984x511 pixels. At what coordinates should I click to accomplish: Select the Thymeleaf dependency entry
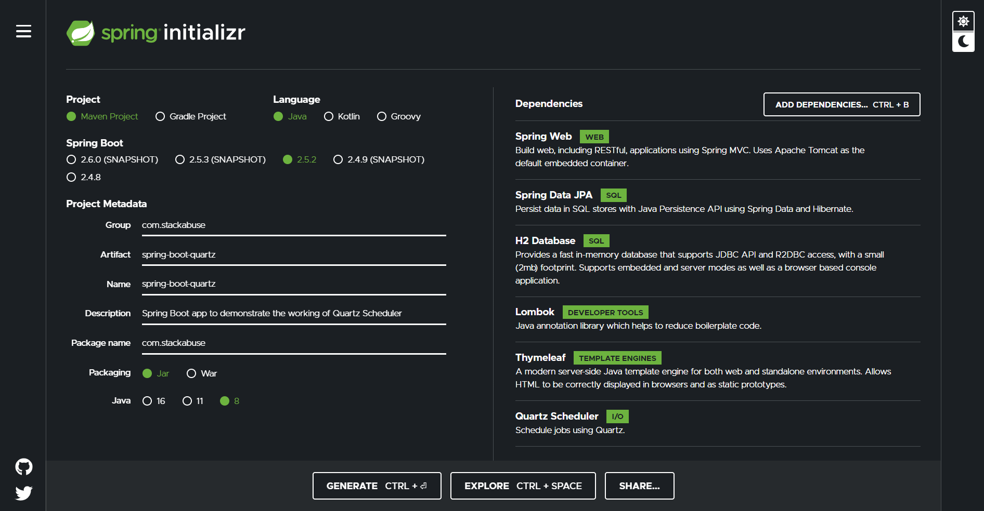718,371
